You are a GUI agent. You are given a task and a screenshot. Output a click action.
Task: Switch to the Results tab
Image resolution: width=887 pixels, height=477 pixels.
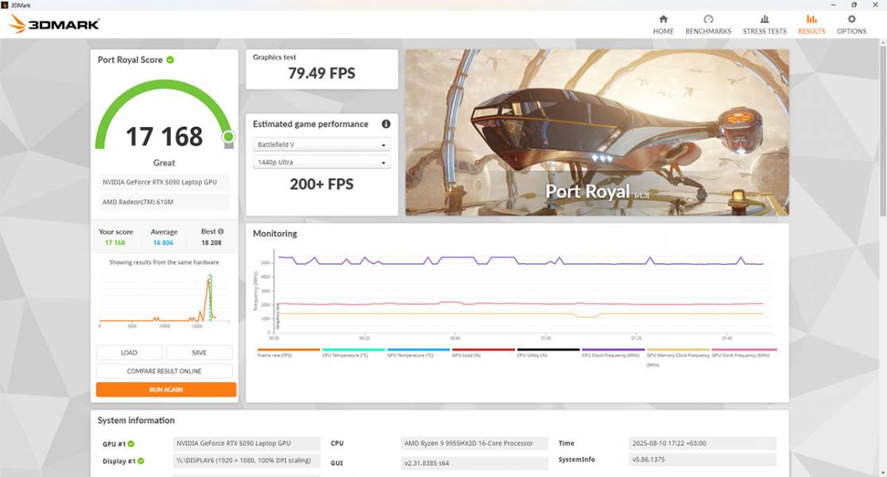811,24
